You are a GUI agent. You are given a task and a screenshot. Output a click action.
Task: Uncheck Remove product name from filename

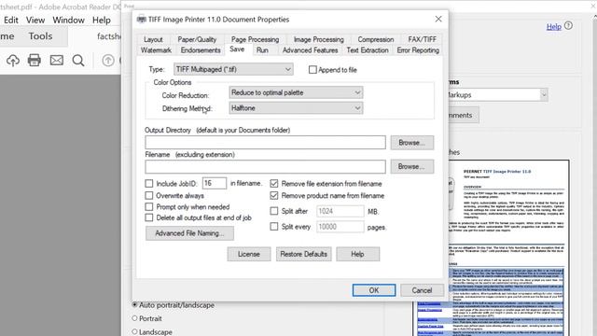pos(273,195)
